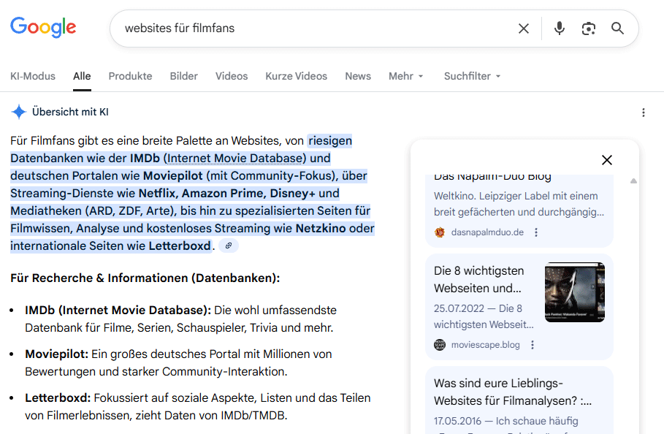Start the search with the magnifier icon
Image resolution: width=664 pixels, height=434 pixels.
pyautogui.click(x=617, y=28)
